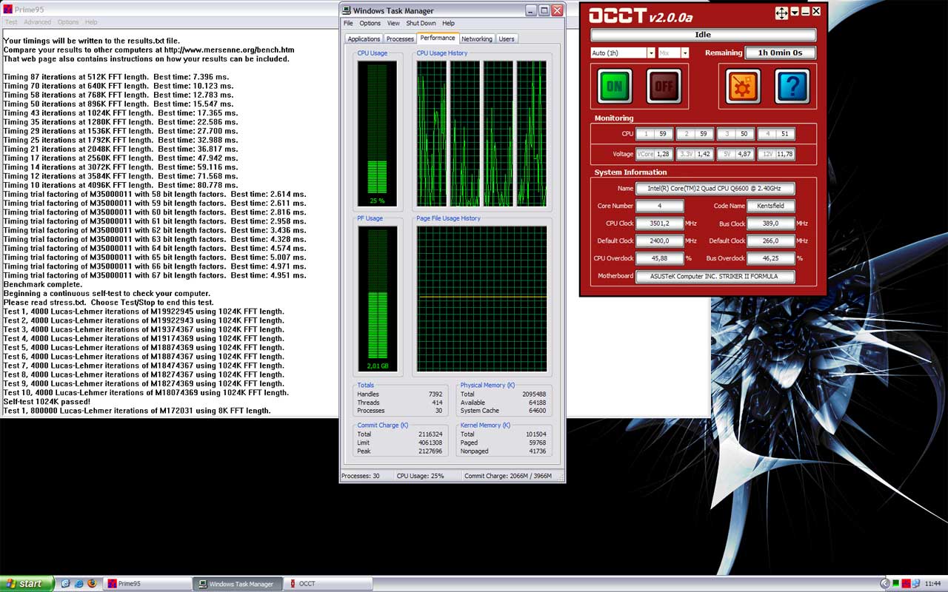Click the Page File Usage History graph
948x592 pixels.
pos(481,298)
